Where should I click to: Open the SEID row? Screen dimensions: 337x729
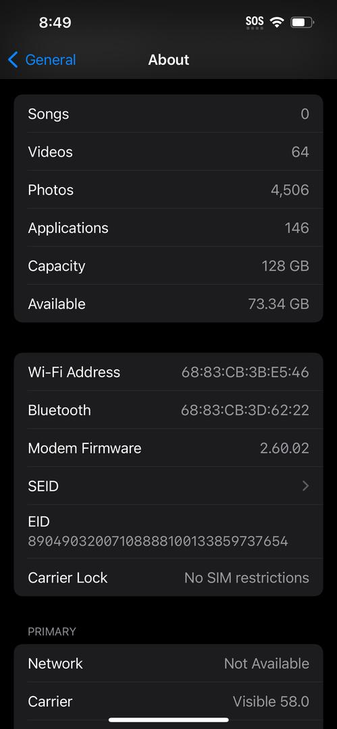coord(169,486)
